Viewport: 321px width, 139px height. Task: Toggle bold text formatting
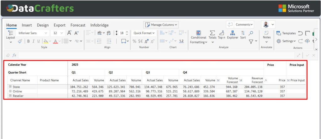(x=28, y=41)
